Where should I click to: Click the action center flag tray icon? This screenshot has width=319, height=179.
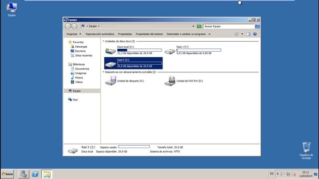pyautogui.click(x=283, y=174)
